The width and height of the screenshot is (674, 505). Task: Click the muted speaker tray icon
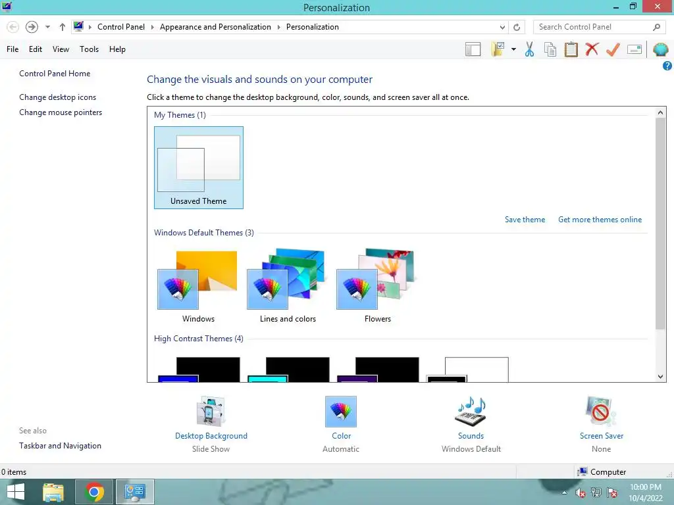581,493
